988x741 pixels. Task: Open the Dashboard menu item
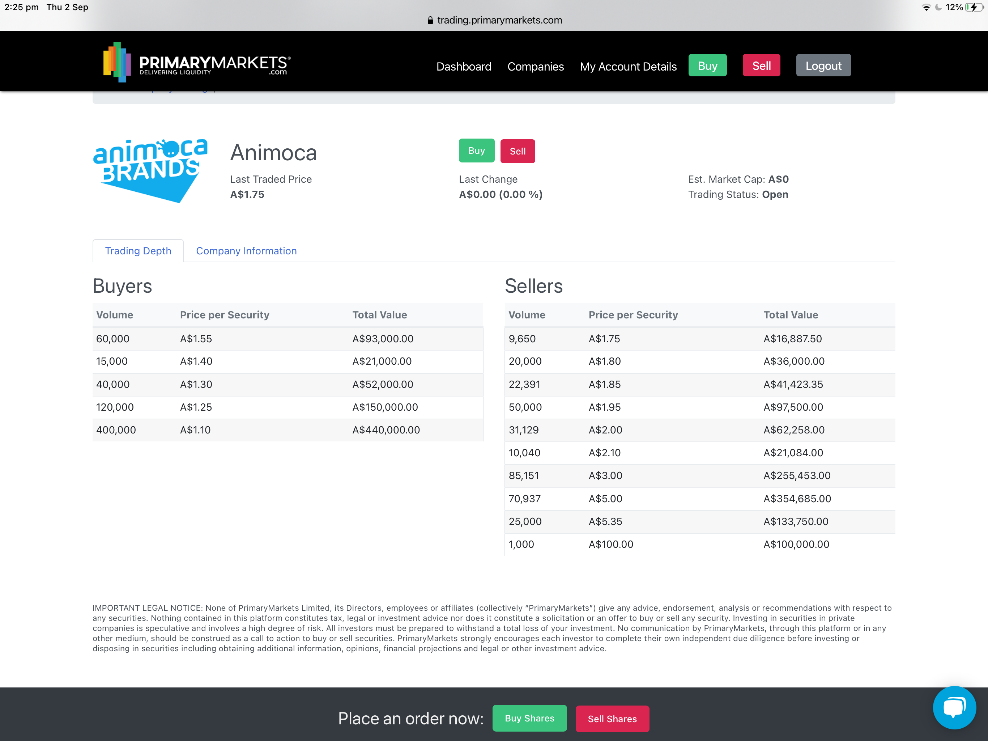pyautogui.click(x=464, y=66)
